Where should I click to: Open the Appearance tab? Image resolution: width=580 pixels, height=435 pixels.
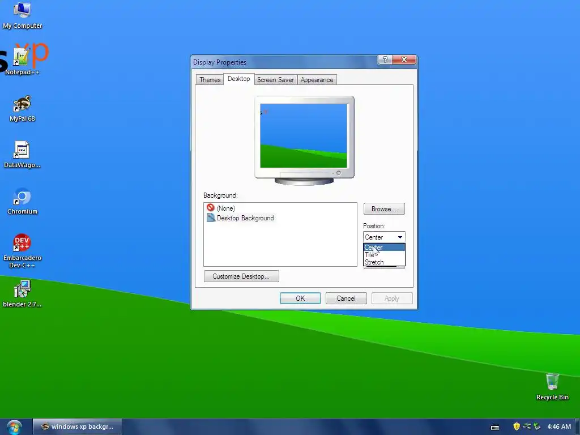317,80
